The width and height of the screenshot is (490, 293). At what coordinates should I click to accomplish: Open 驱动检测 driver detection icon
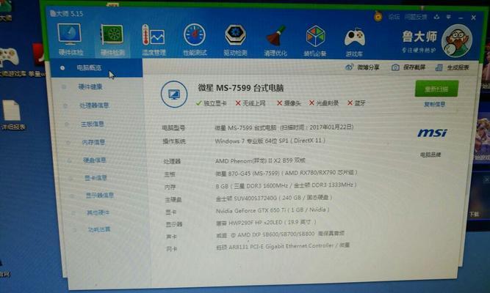(235, 36)
